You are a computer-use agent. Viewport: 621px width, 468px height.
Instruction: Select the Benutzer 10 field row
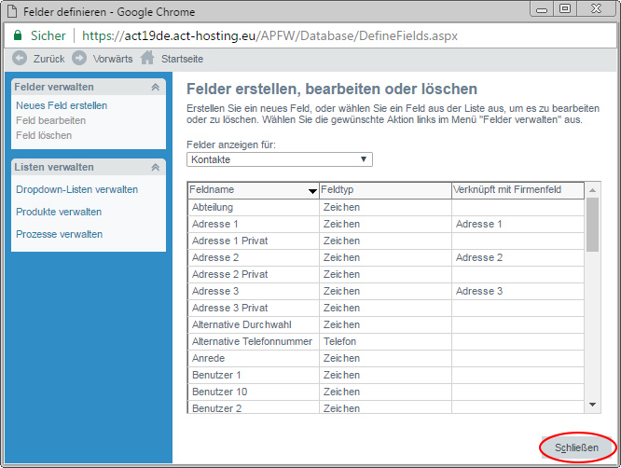[x=385, y=392]
